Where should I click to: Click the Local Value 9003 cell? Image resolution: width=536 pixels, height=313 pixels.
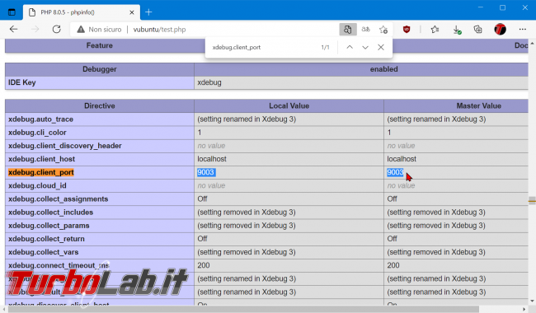click(289, 172)
